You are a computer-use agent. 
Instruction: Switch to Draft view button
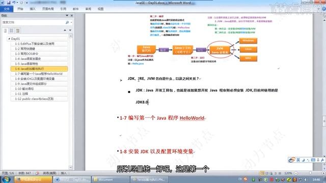click(280, 173)
